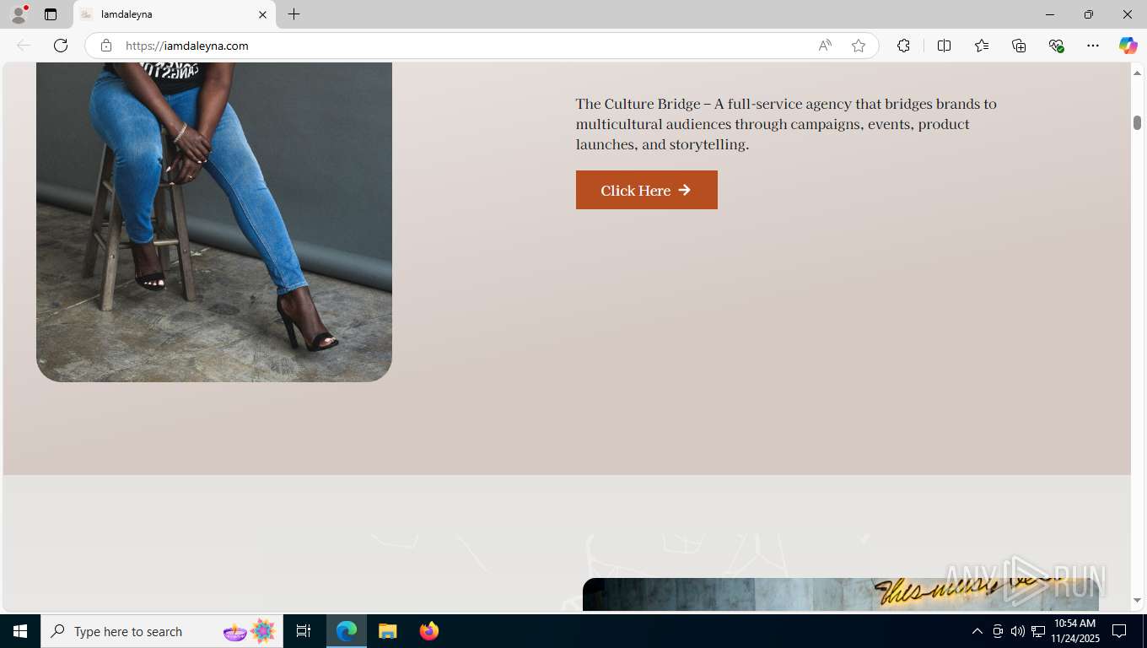Open the browser profile icon
Image resolution: width=1147 pixels, height=648 pixels.
(19, 14)
